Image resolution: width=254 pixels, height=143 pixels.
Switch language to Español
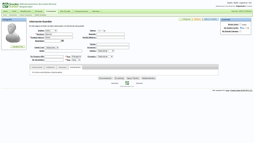[230, 3]
